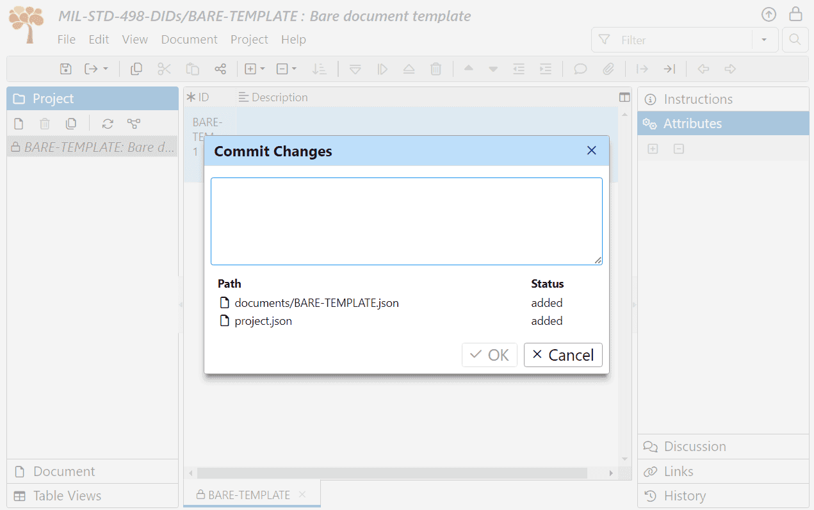Click the solid move down arrow
This screenshot has width=814, height=510.
coord(493,69)
